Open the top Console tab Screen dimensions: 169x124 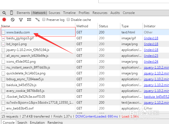(129, 13)
